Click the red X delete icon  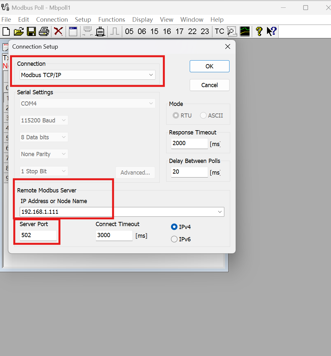59,31
